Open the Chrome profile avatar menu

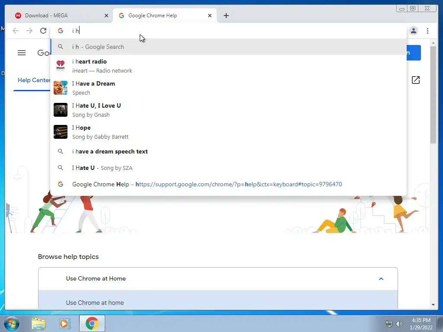[x=414, y=31]
